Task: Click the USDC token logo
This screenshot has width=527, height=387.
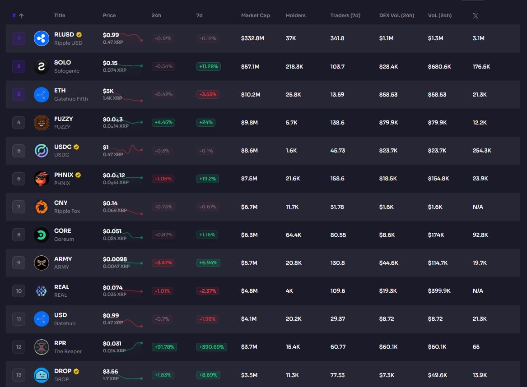Action: 42,151
